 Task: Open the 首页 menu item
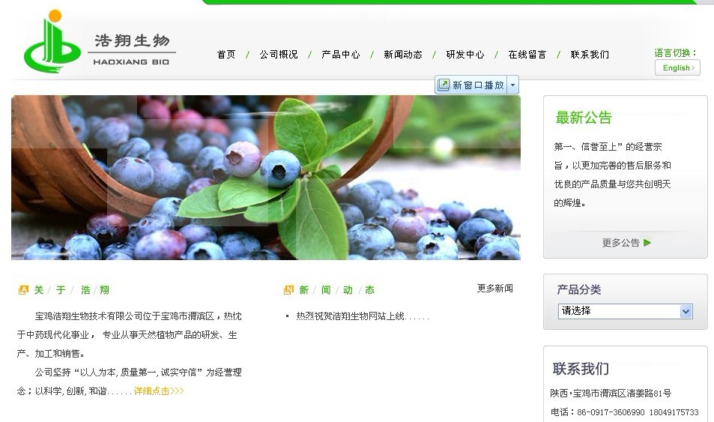tap(226, 55)
